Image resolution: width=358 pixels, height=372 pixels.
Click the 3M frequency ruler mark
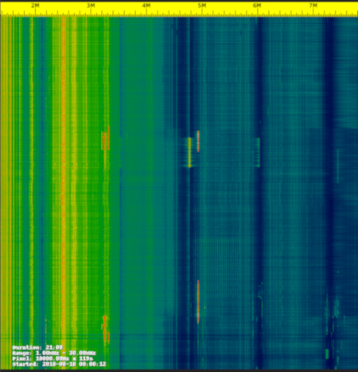tap(91, 6)
